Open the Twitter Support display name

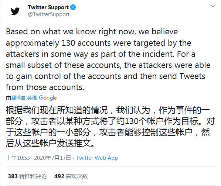(x=48, y=7)
